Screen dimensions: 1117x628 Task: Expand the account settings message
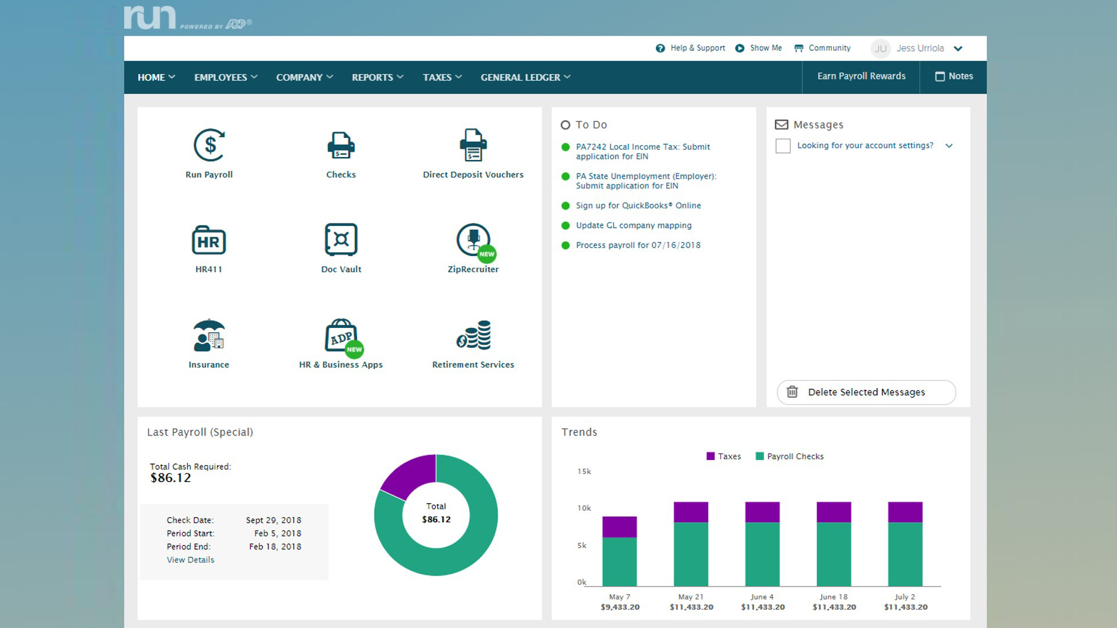tap(950, 146)
